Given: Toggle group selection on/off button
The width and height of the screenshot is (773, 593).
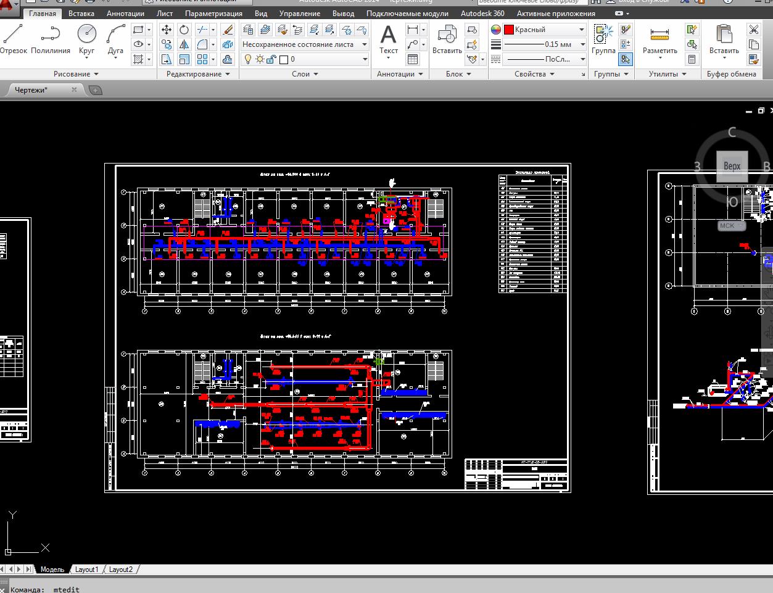Looking at the screenshot, I should click(626, 59).
